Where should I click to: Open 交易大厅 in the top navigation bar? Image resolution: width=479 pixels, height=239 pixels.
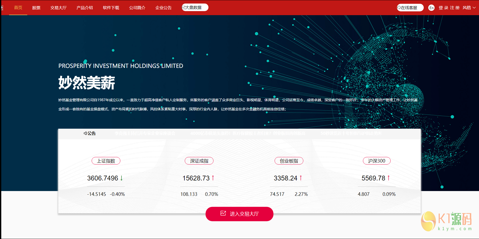pyautogui.click(x=59, y=8)
